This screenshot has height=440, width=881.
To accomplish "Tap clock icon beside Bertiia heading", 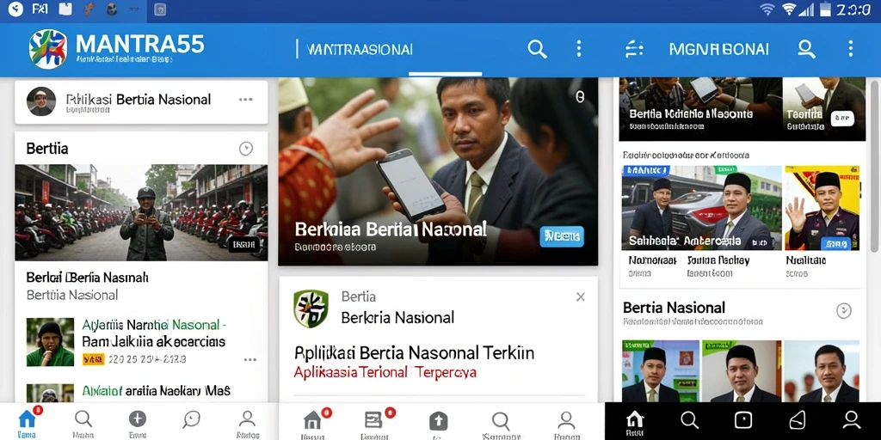I will click(246, 149).
